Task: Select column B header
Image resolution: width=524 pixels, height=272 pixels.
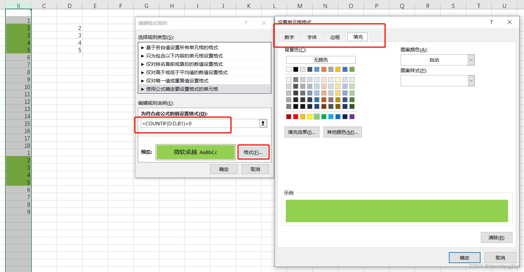Action: coord(19,6)
